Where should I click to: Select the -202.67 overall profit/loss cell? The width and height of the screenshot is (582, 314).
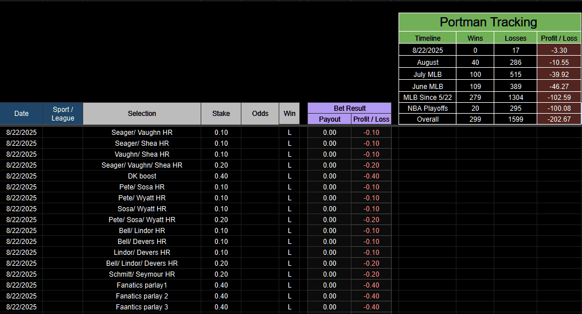(559, 119)
